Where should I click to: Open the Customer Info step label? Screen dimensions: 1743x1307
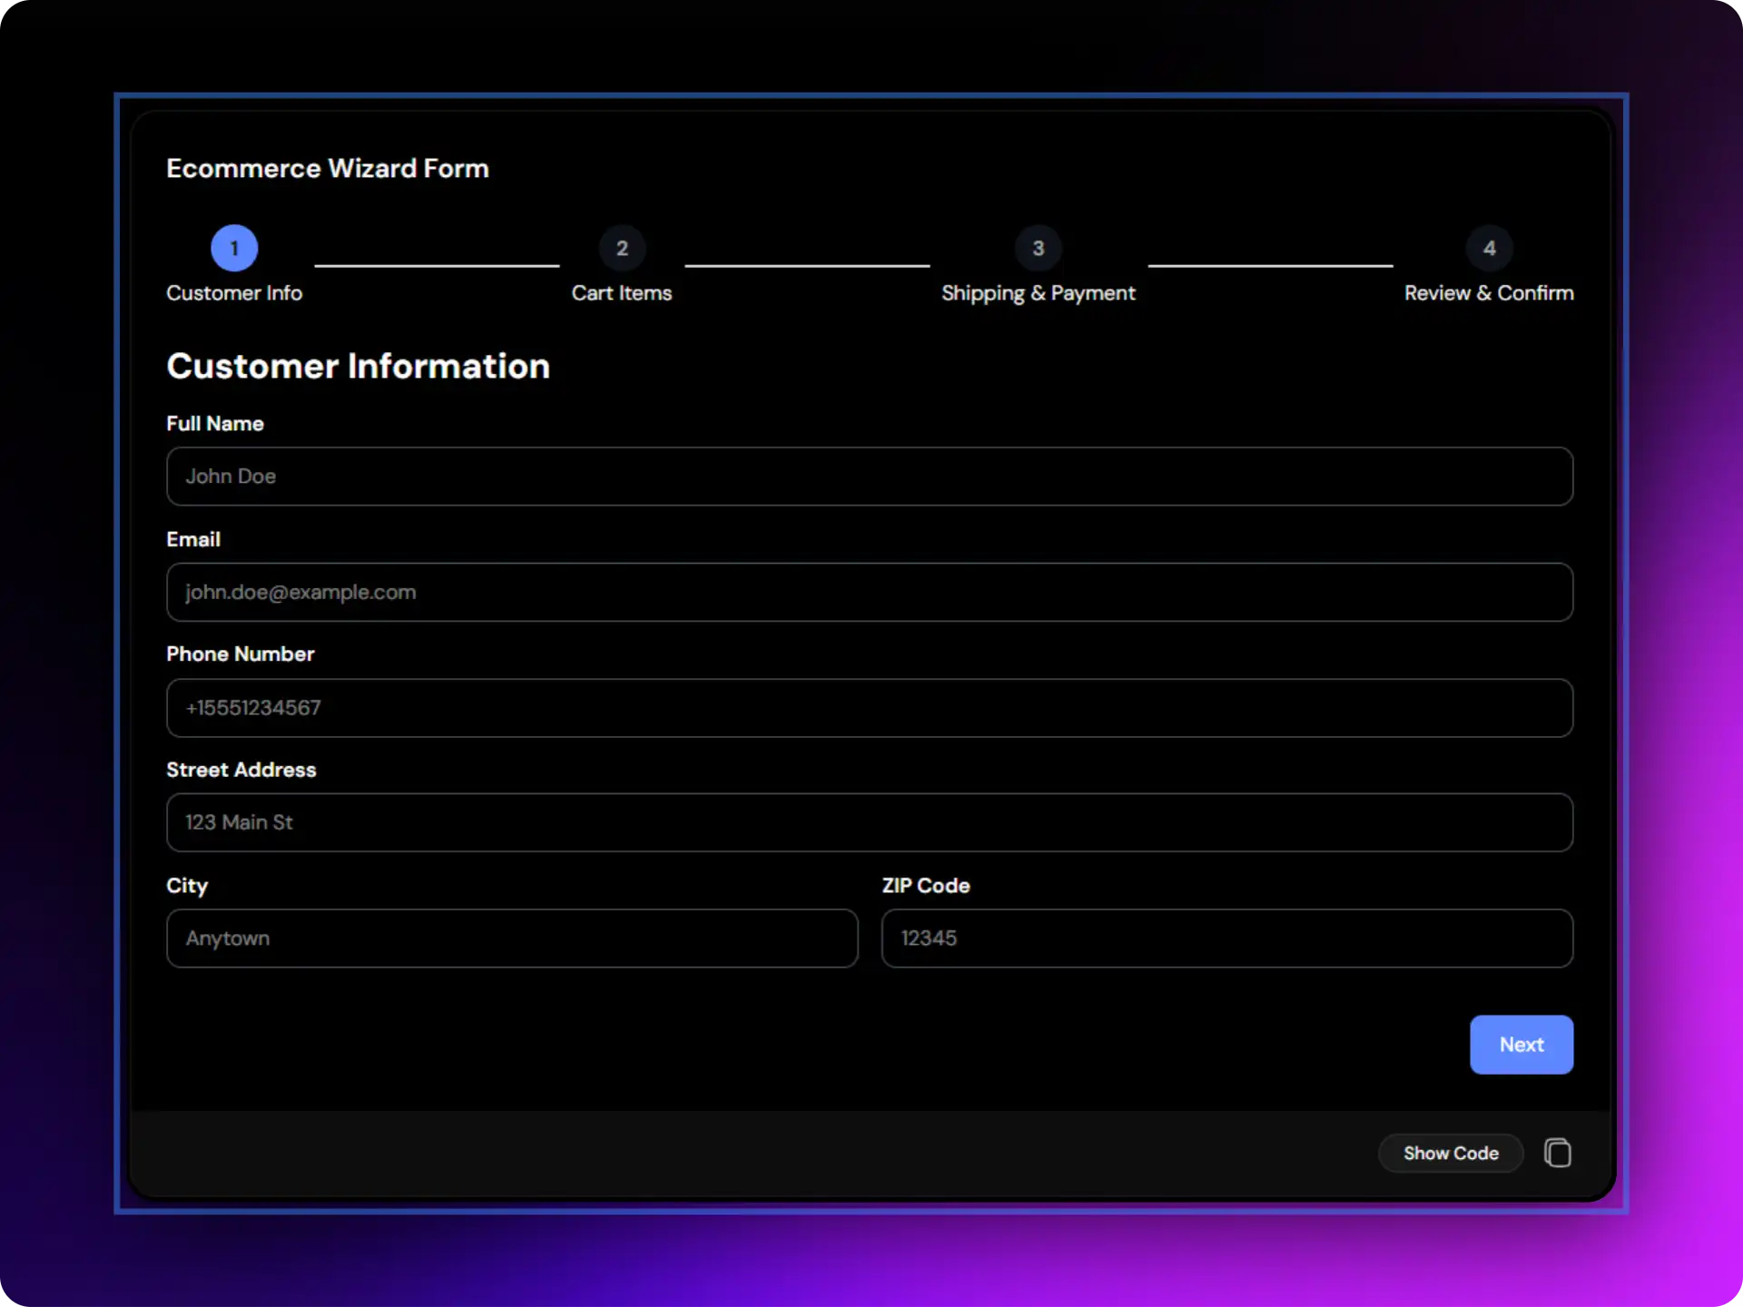234,293
